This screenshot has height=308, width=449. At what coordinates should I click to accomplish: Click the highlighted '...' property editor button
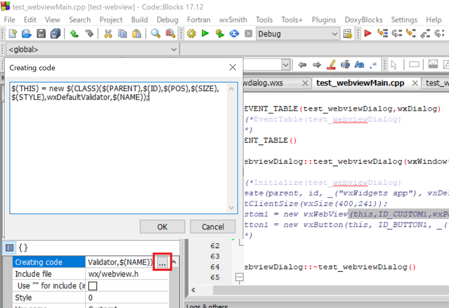(x=162, y=262)
